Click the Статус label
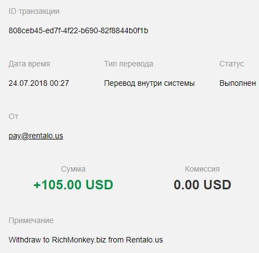This screenshot has height=253, width=259. click(x=232, y=64)
